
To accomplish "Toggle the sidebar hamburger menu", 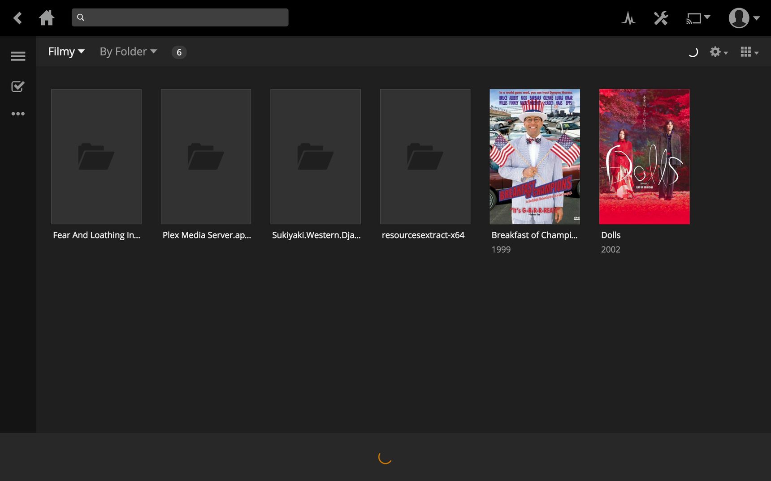I will point(18,56).
